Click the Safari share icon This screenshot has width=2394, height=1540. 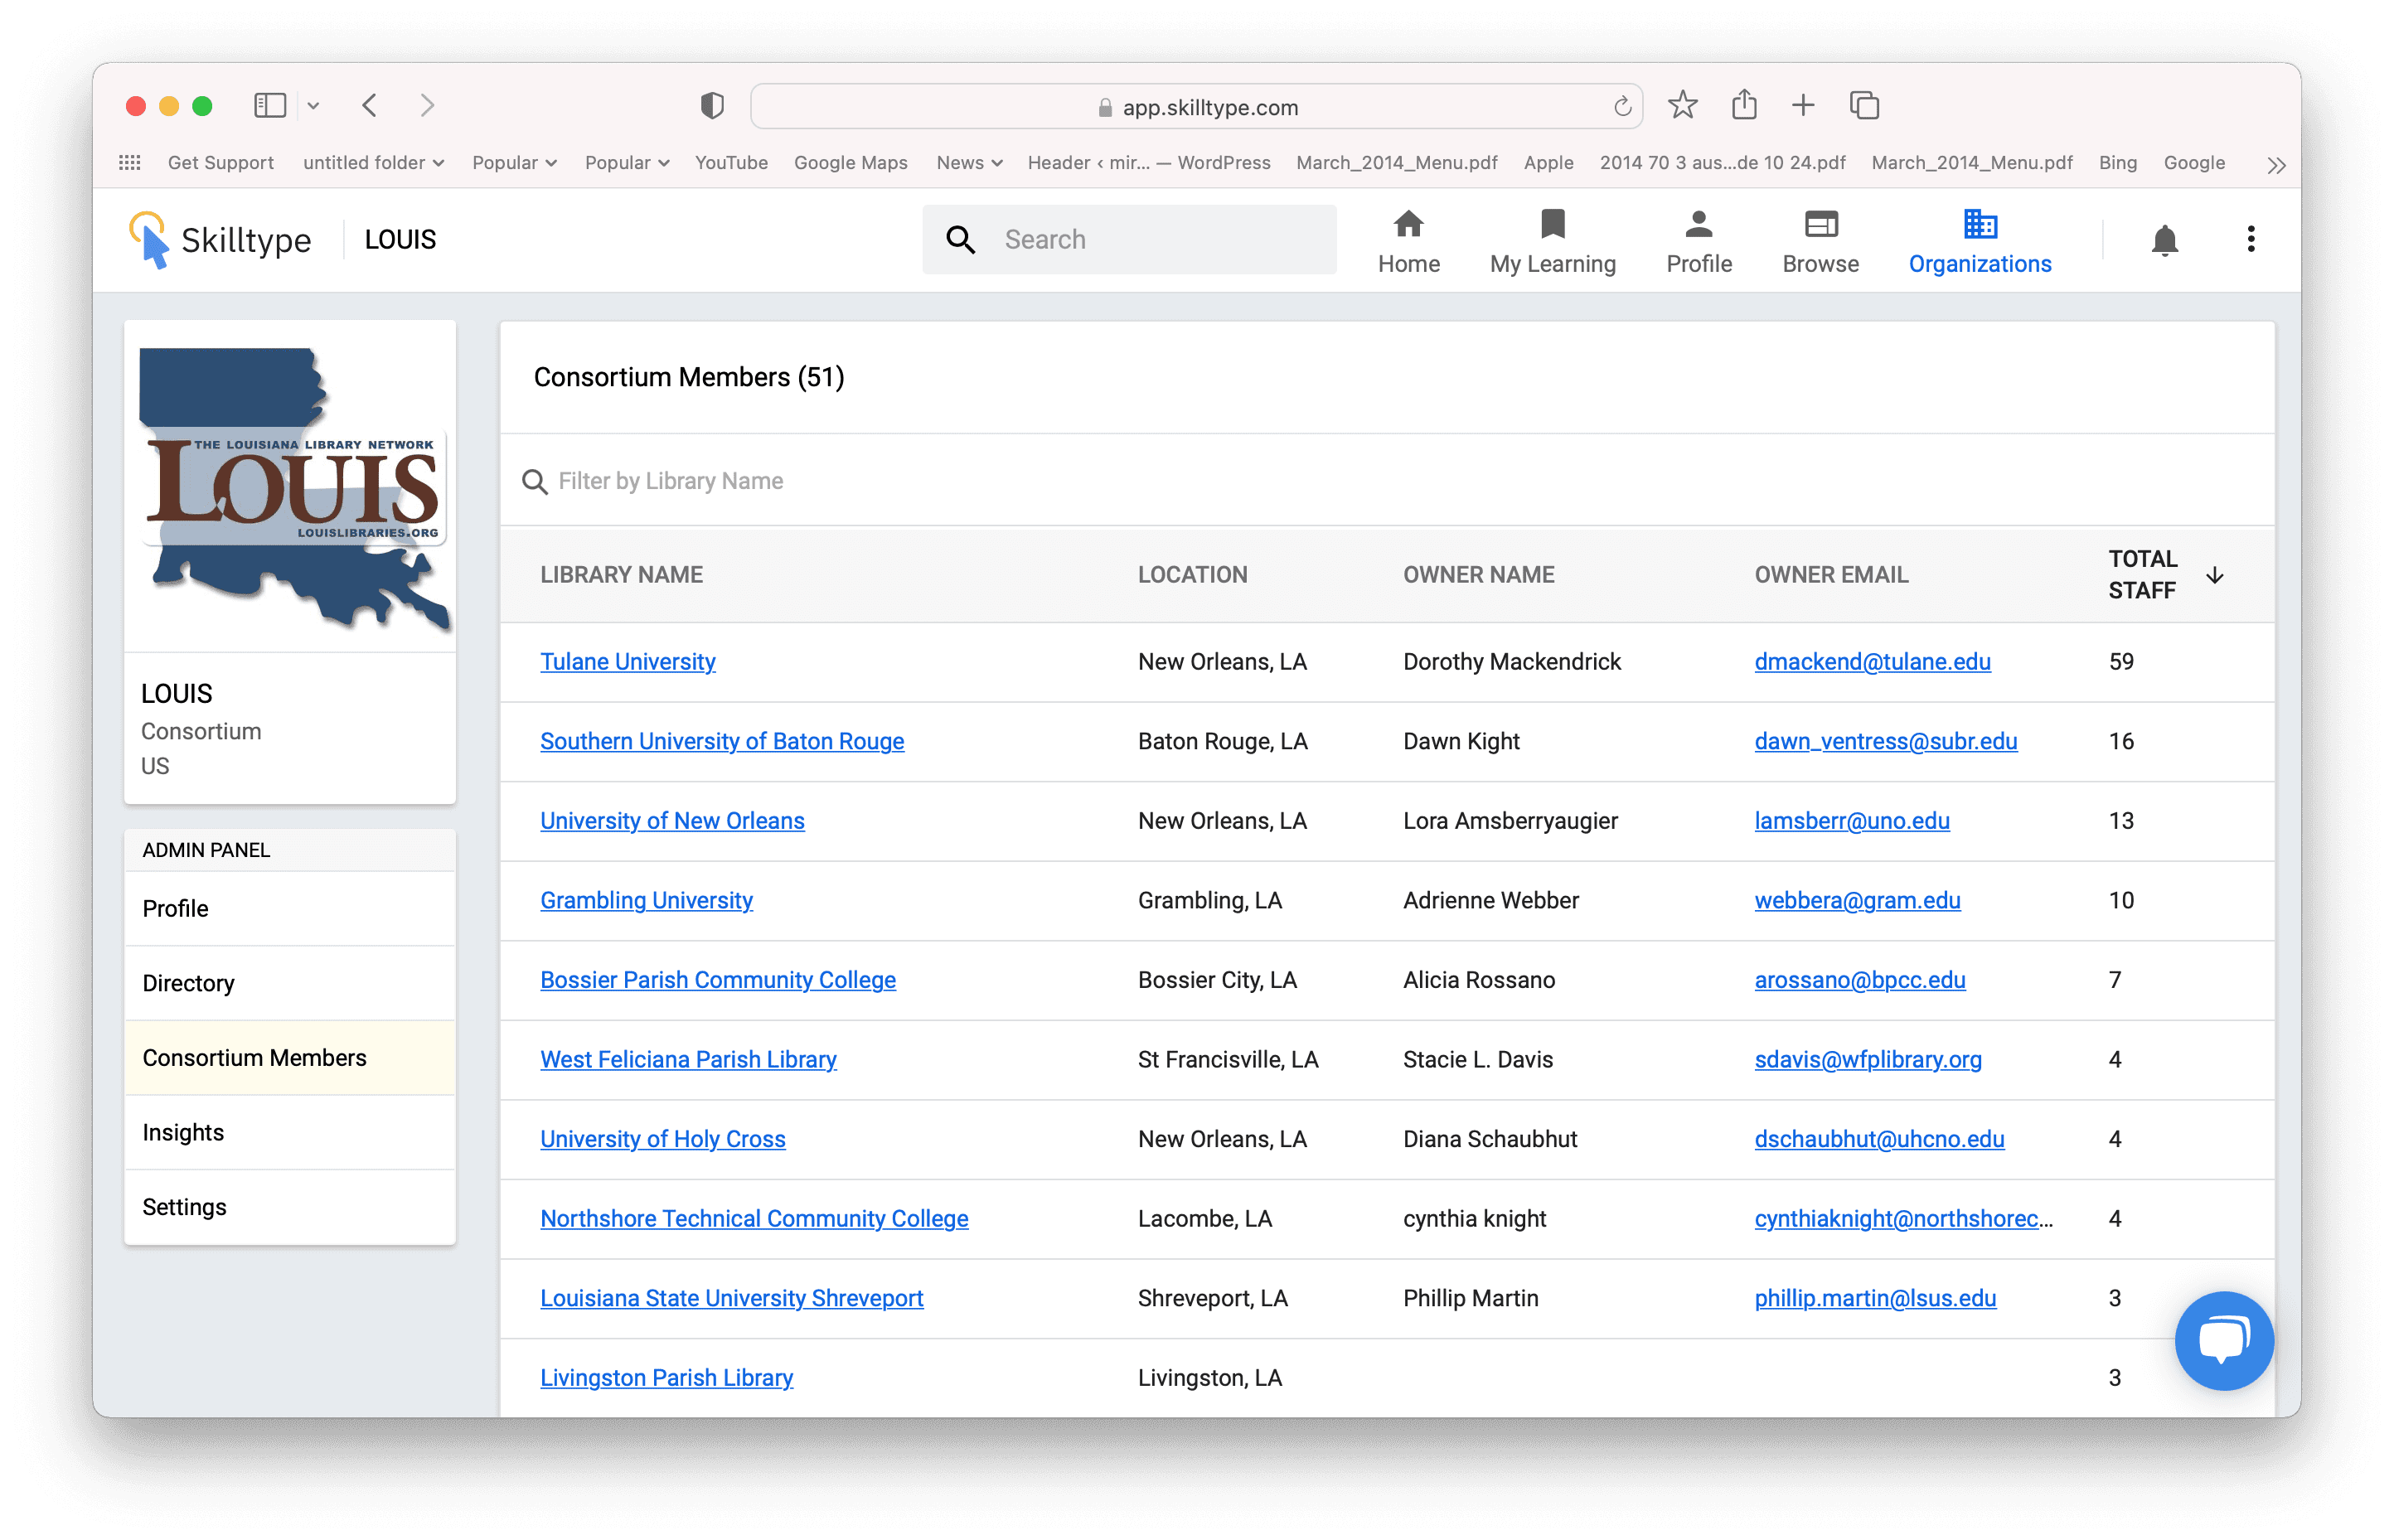coord(1744,105)
